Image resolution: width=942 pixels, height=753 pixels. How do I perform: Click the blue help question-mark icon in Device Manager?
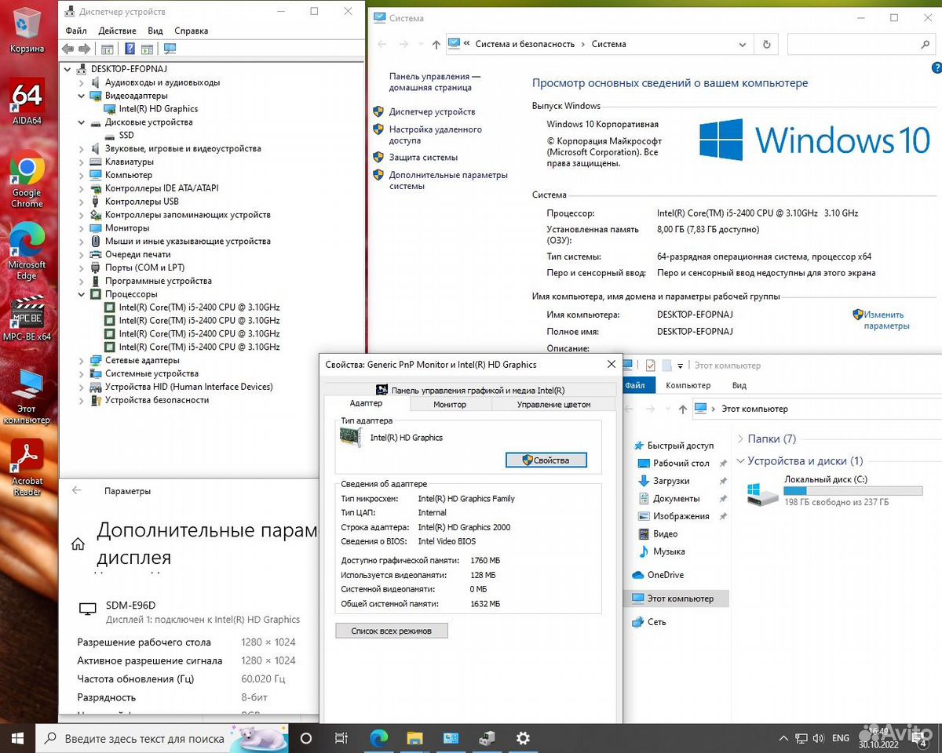pyautogui.click(x=130, y=49)
